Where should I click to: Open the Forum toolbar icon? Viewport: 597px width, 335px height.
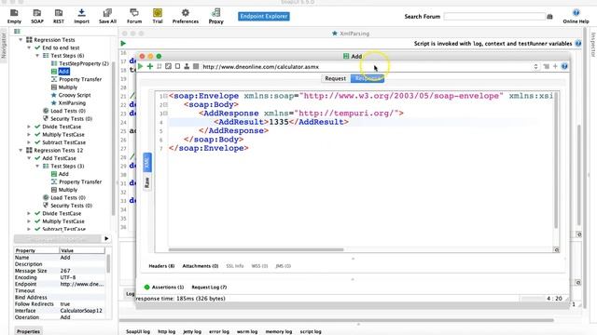(x=134, y=17)
